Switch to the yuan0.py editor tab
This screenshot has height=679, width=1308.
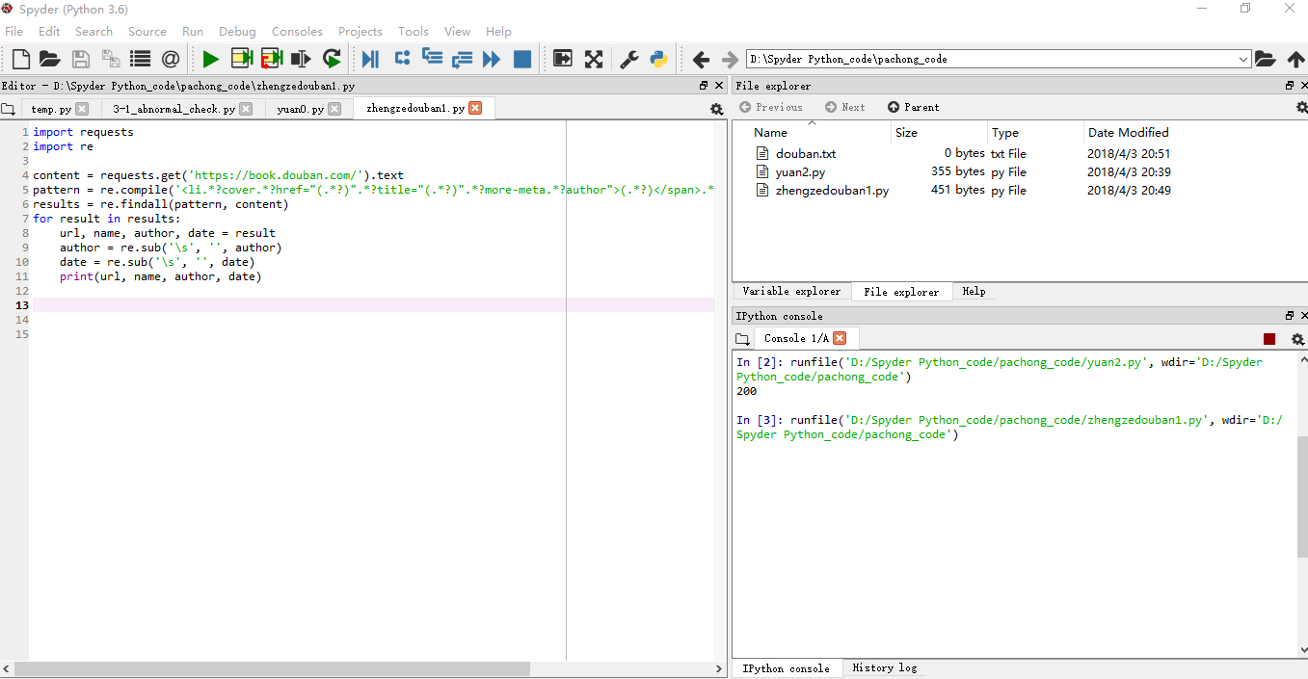(x=300, y=109)
